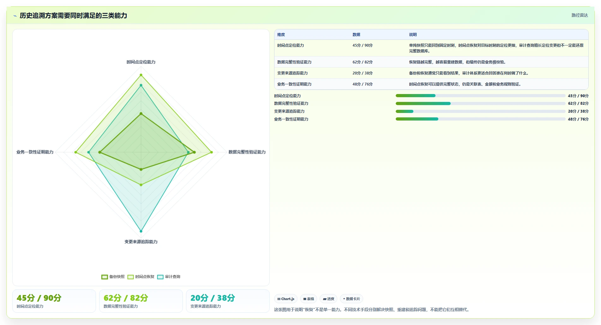Screen dimensions: 601x325
Task: Click the small icon before the title
Action: pyautogui.click(x=15, y=16)
